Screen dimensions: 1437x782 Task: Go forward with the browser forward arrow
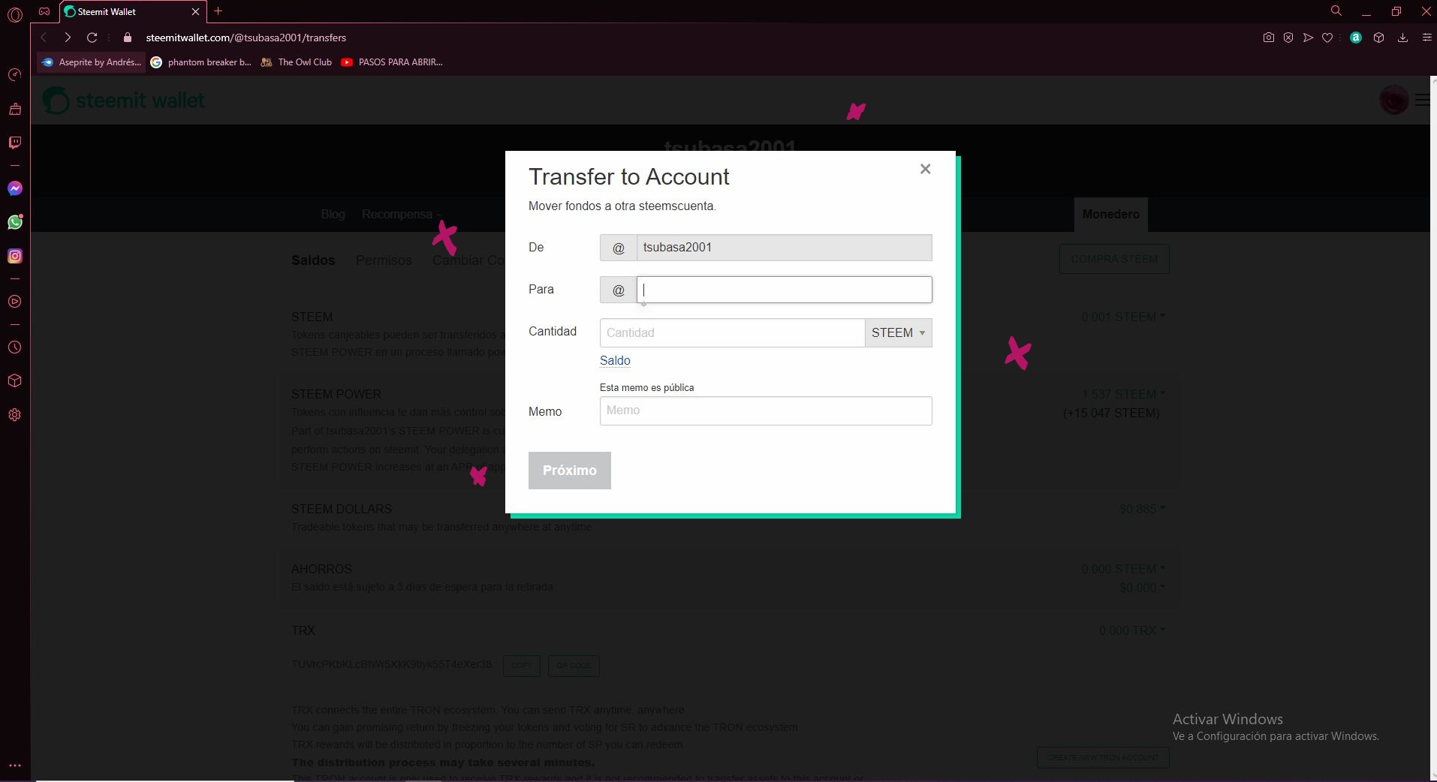(68, 38)
